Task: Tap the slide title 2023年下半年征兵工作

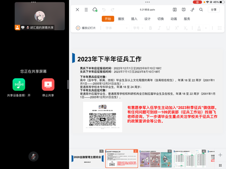Action: 109,59
